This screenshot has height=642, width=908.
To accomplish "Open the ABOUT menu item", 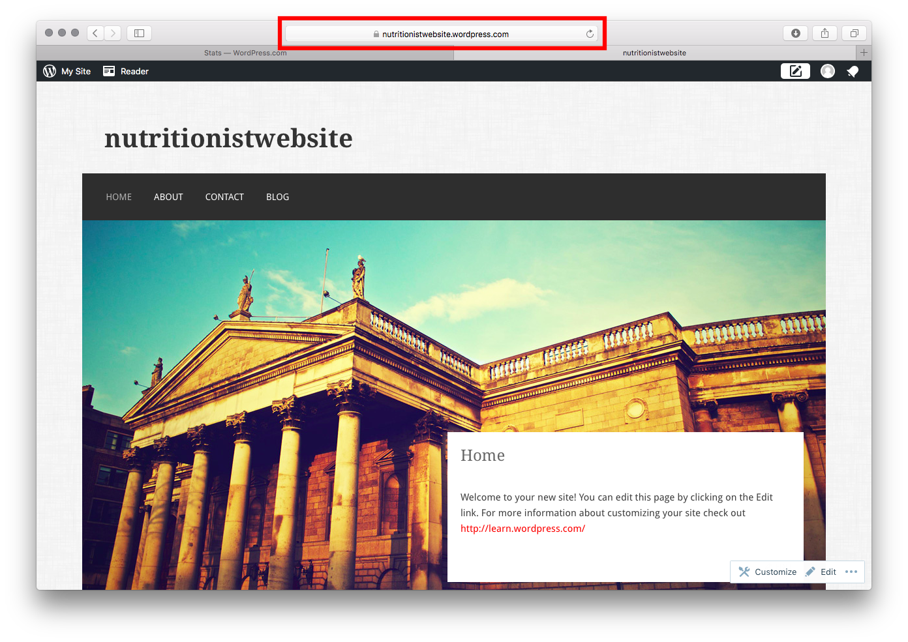I will pos(168,197).
